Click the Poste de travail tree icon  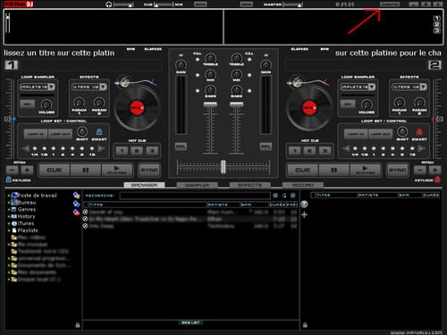click(14, 196)
